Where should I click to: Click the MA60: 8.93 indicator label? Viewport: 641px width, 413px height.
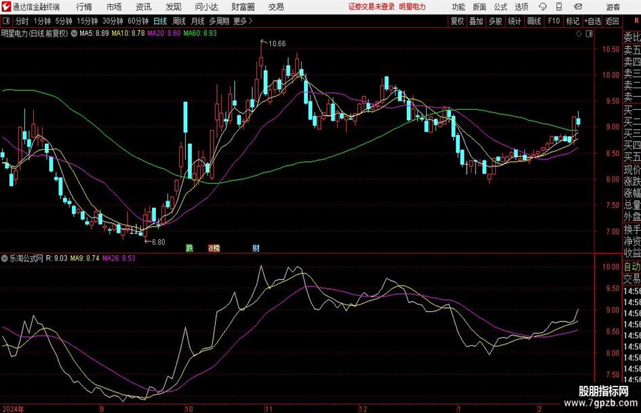200,33
